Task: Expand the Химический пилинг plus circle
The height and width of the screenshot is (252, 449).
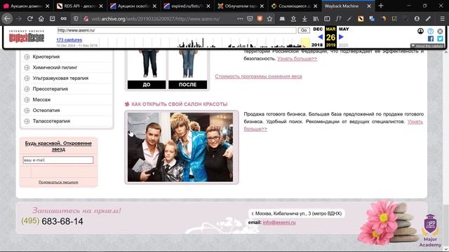Action: click(27, 67)
